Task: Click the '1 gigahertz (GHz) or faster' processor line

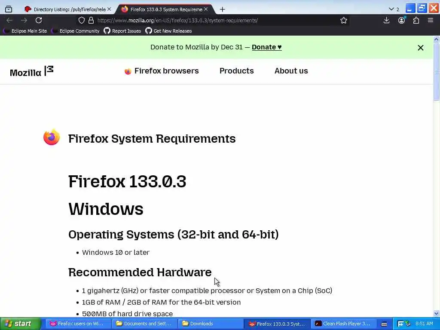Action: click(207, 291)
